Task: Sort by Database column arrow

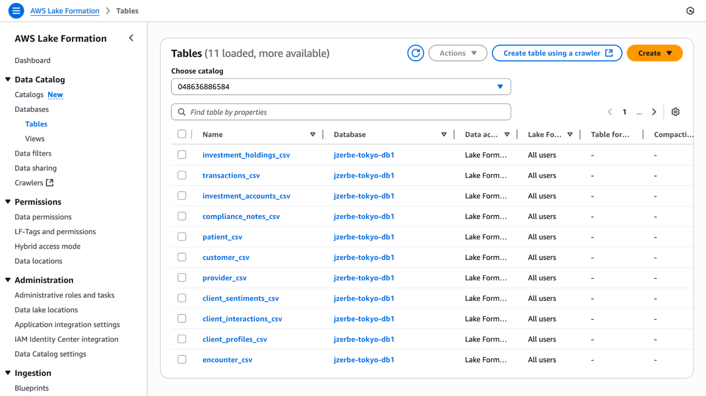Action: click(444, 135)
